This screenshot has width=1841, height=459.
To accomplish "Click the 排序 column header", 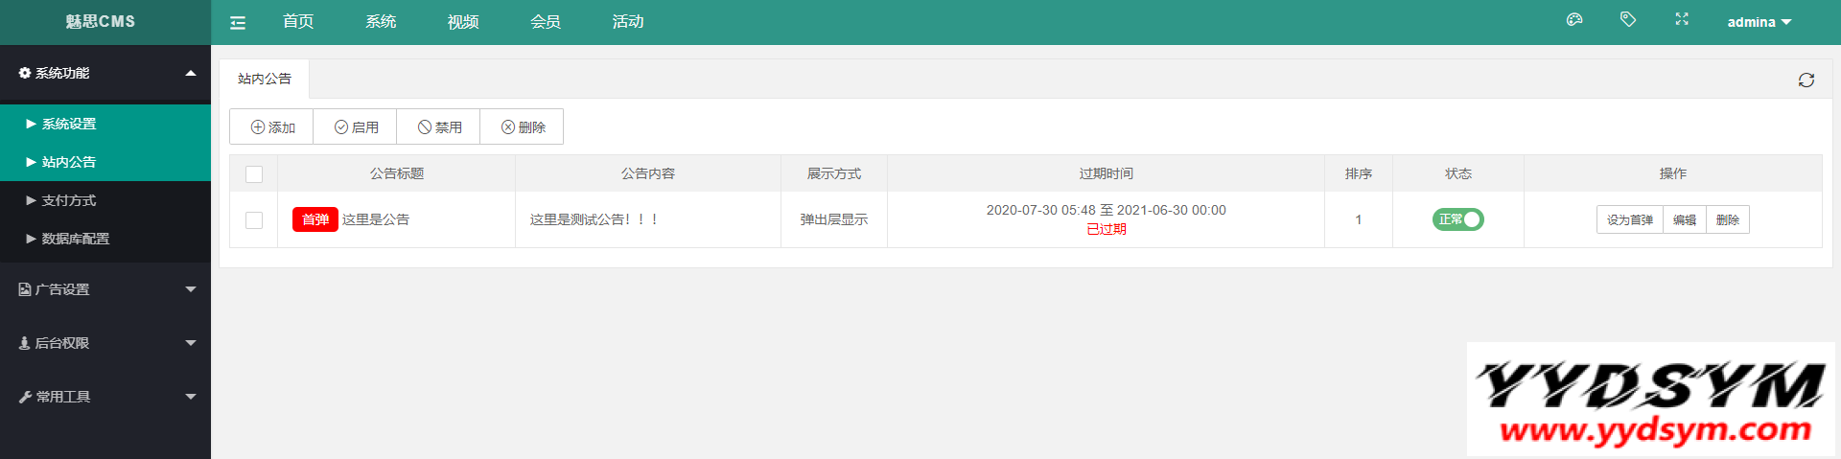I will (x=1359, y=173).
